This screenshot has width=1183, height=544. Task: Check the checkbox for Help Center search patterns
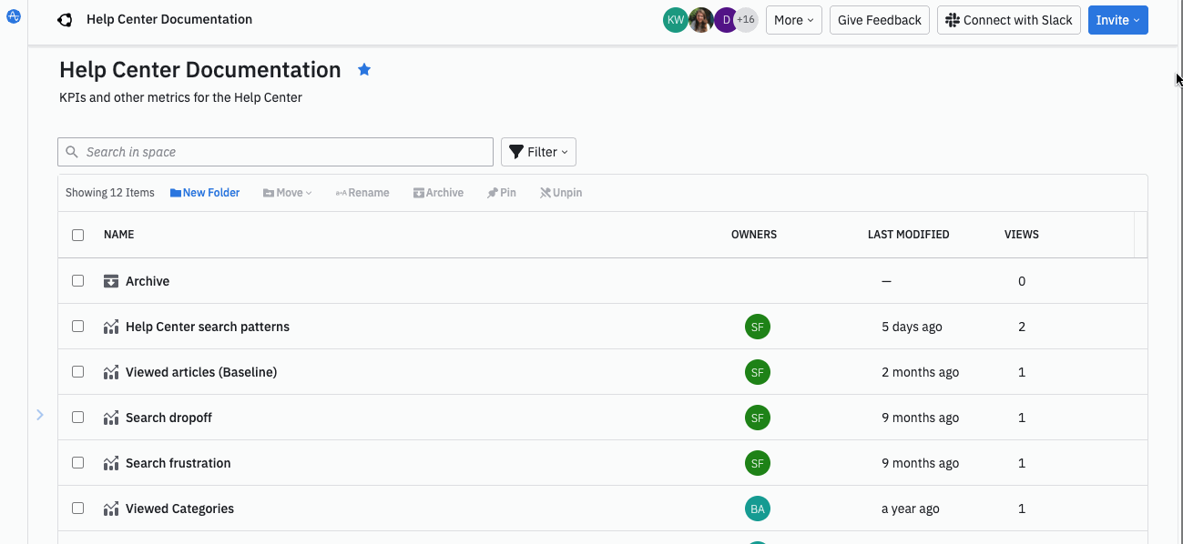pyautogui.click(x=77, y=326)
